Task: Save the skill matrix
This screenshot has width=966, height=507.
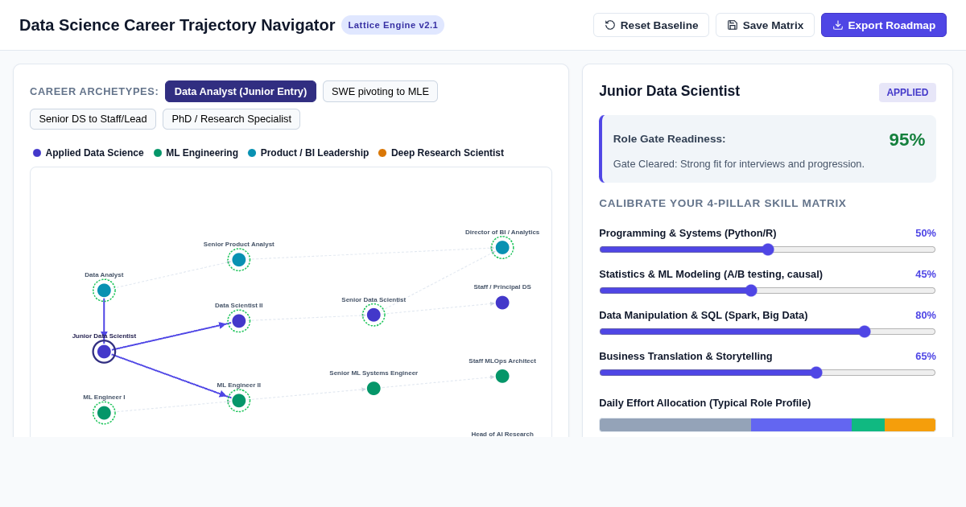Action: coord(765,25)
